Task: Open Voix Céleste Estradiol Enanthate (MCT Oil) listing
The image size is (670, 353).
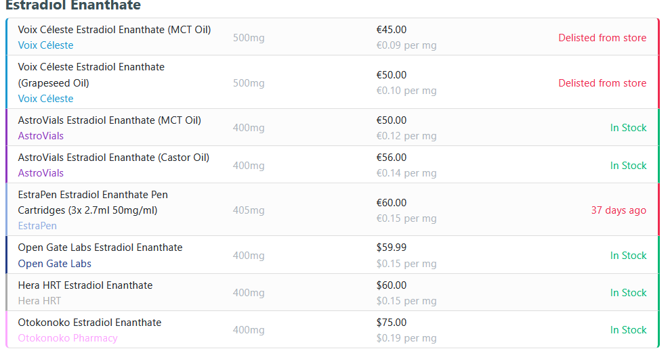Action: [114, 30]
